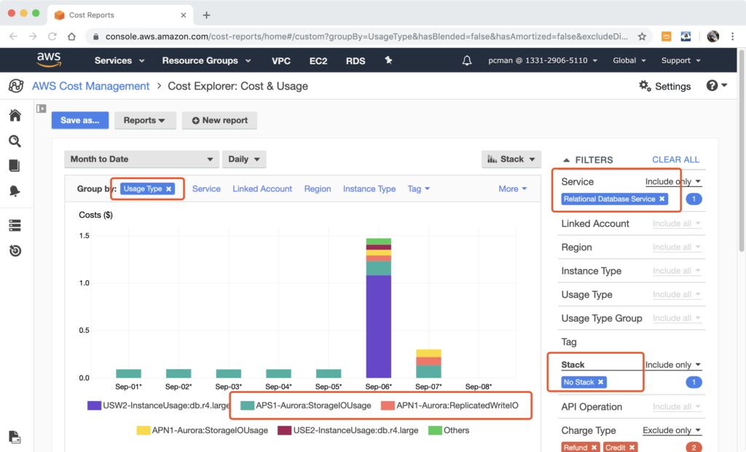Click the browser forward arrow

pyautogui.click(x=32, y=36)
